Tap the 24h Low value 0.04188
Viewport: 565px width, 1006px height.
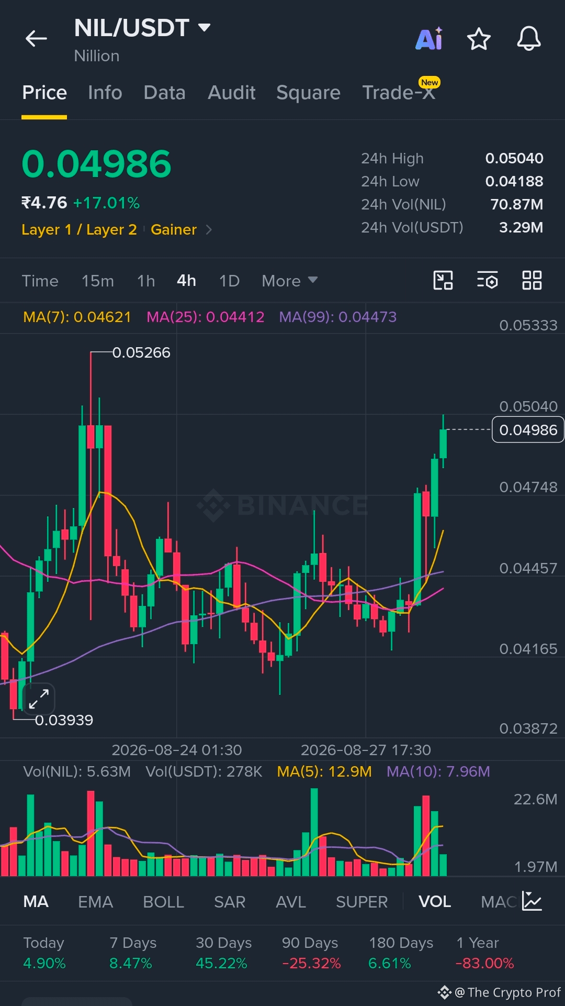pos(514,181)
